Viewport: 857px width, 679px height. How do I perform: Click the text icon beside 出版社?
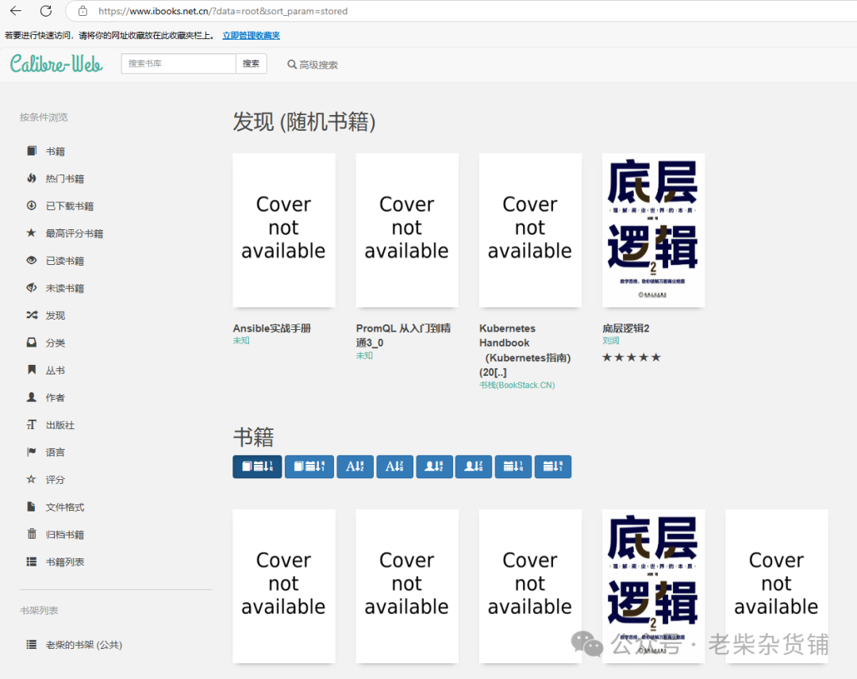(32, 424)
